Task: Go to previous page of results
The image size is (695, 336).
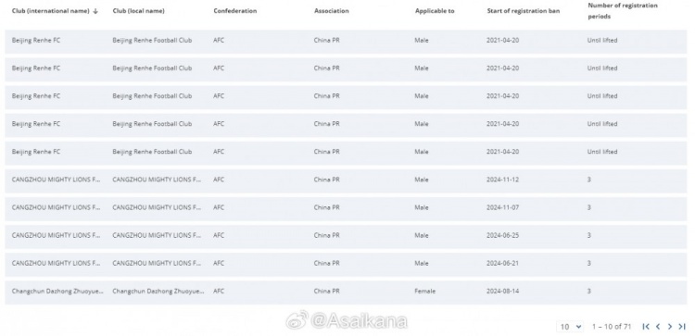Action: (658, 327)
